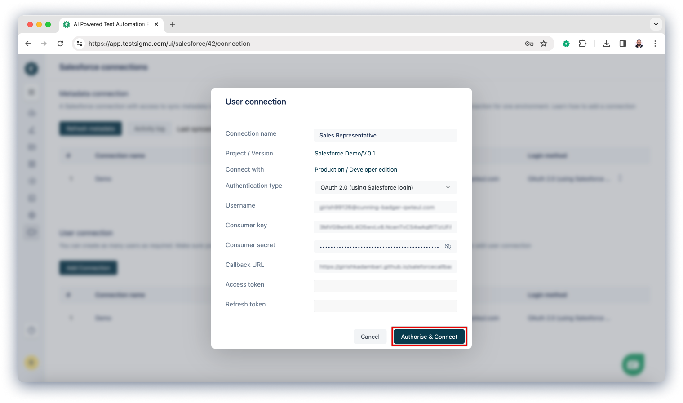Click the Authentication type label

(254, 186)
